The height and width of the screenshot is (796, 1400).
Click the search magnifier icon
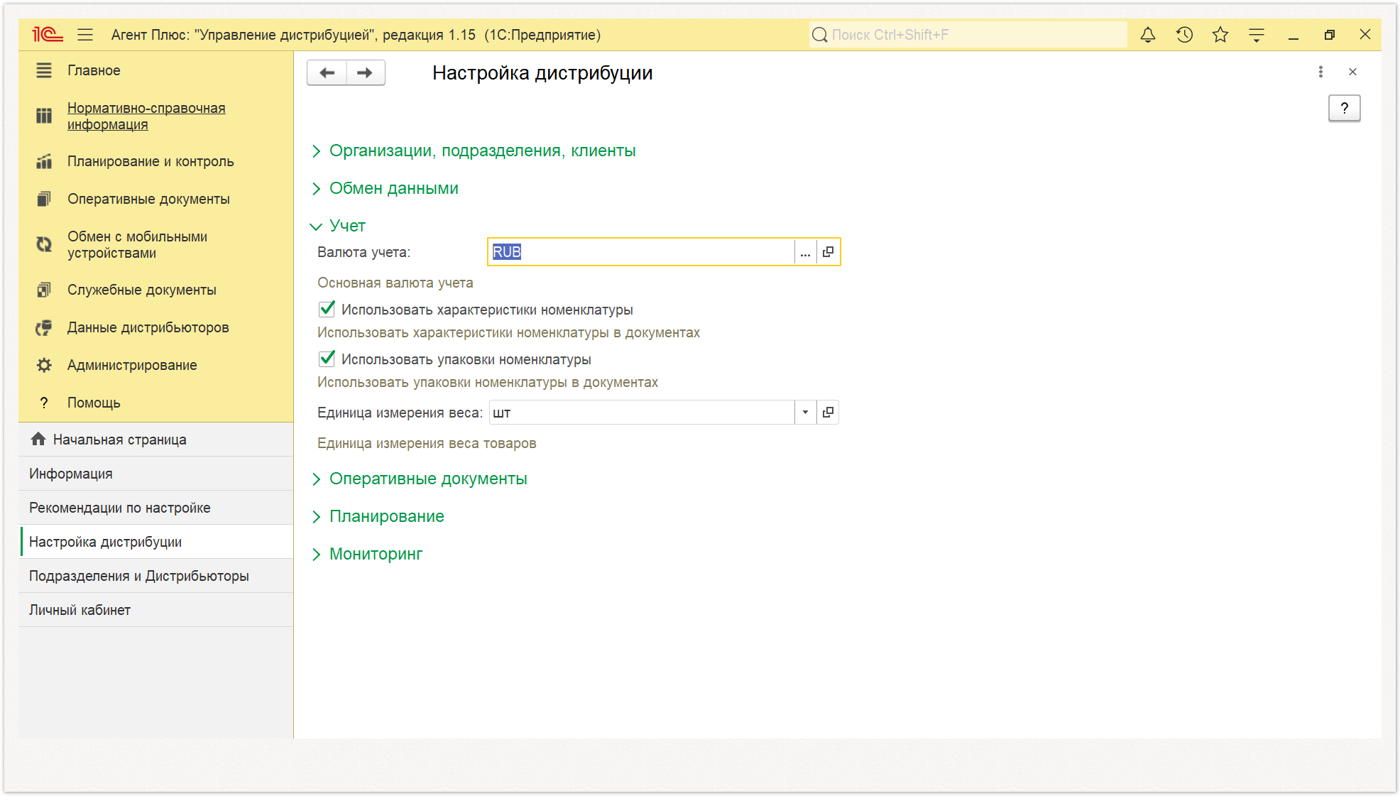[820, 35]
